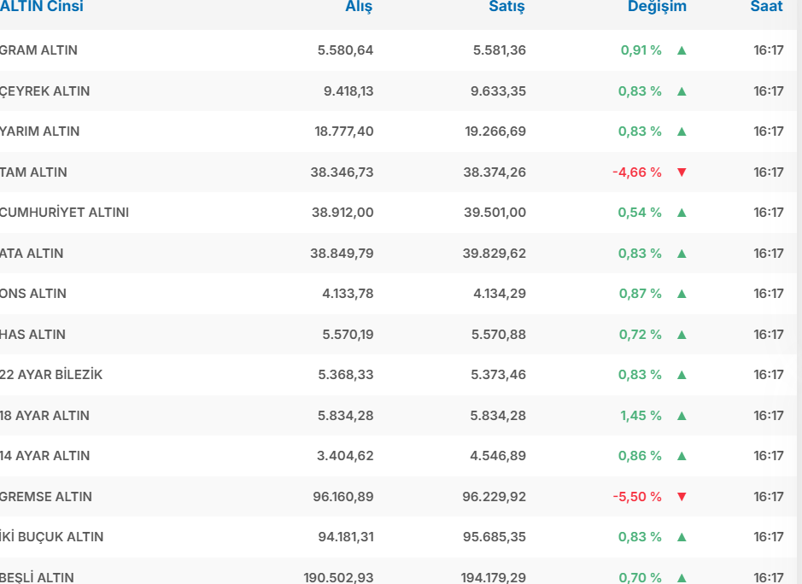Select the YARIM ALTIN row name

coord(40,131)
